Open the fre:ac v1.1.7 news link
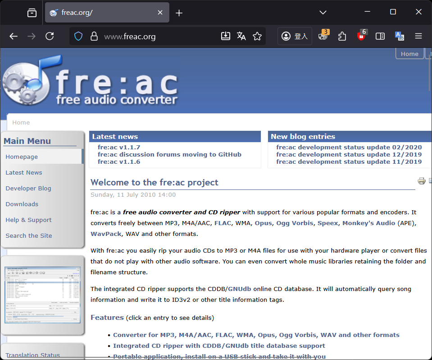The width and height of the screenshot is (432, 360). coord(119,147)
